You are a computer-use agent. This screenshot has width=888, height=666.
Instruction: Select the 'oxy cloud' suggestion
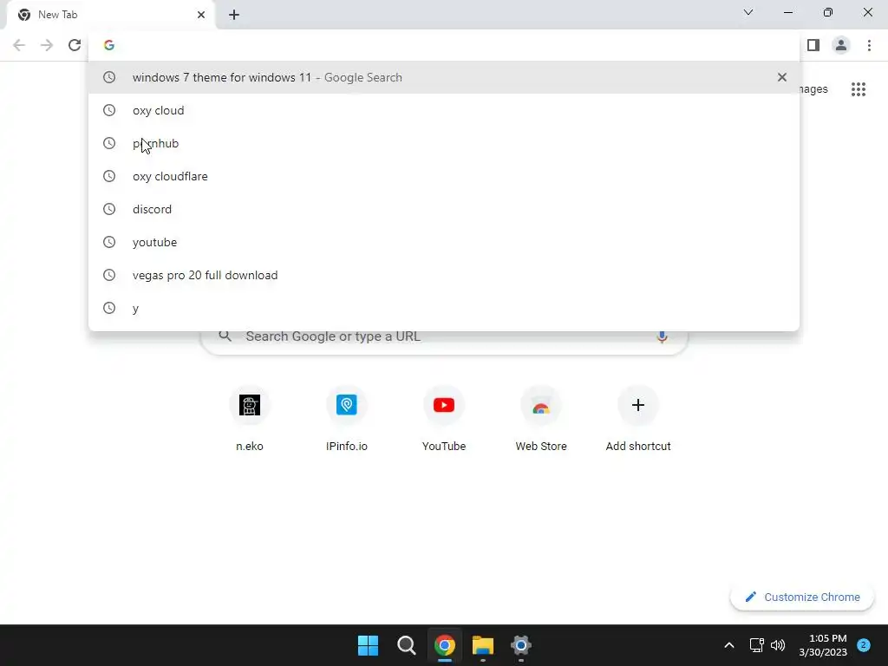pos(444,110)
